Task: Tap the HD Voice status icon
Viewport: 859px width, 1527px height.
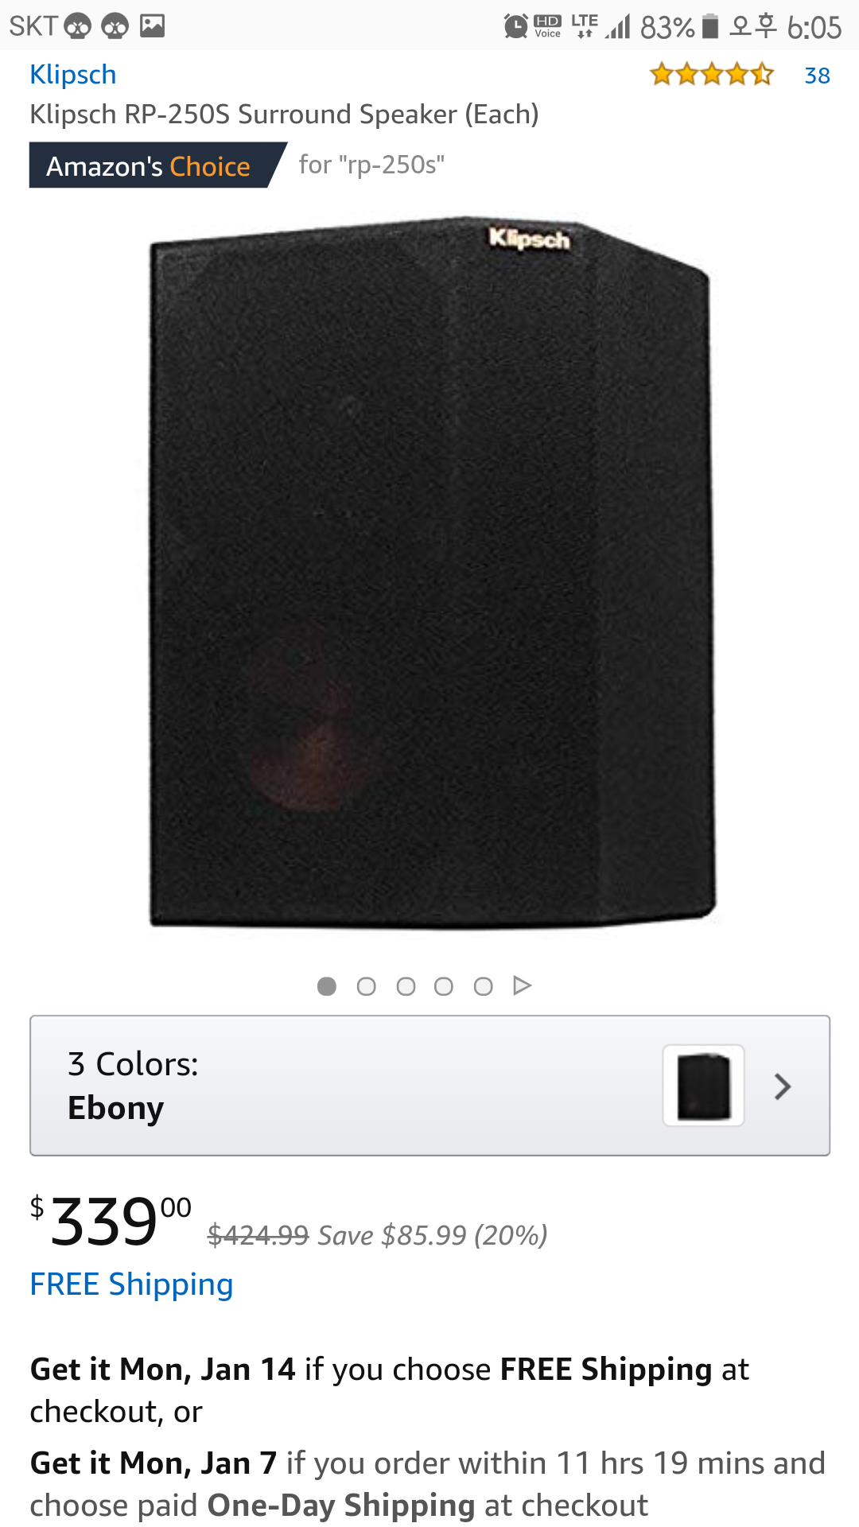Action: [x=548, y=26]
